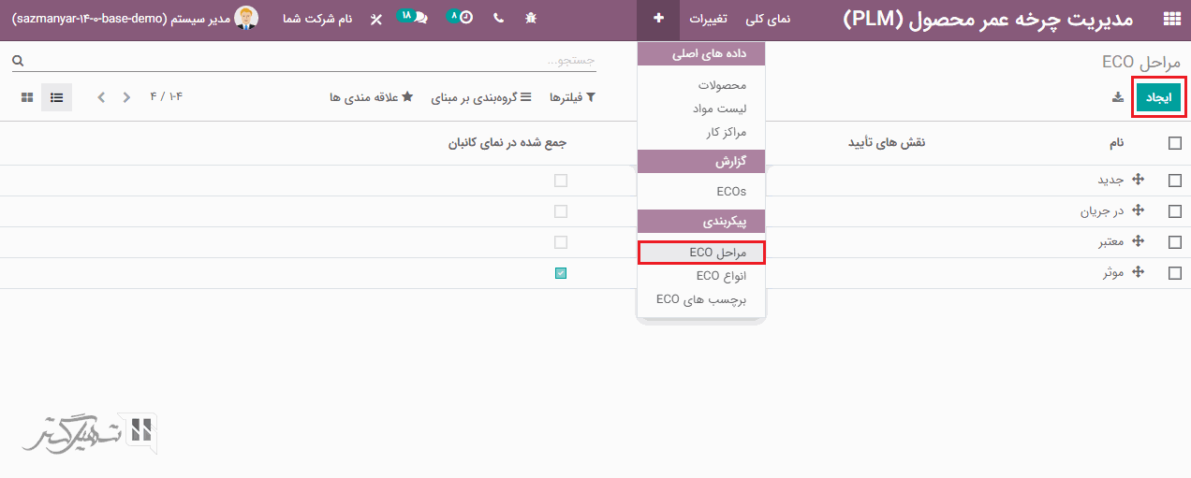Check the select-all checkbox in header
This screenshot has width=1191, height=478.
(1174, 143)
